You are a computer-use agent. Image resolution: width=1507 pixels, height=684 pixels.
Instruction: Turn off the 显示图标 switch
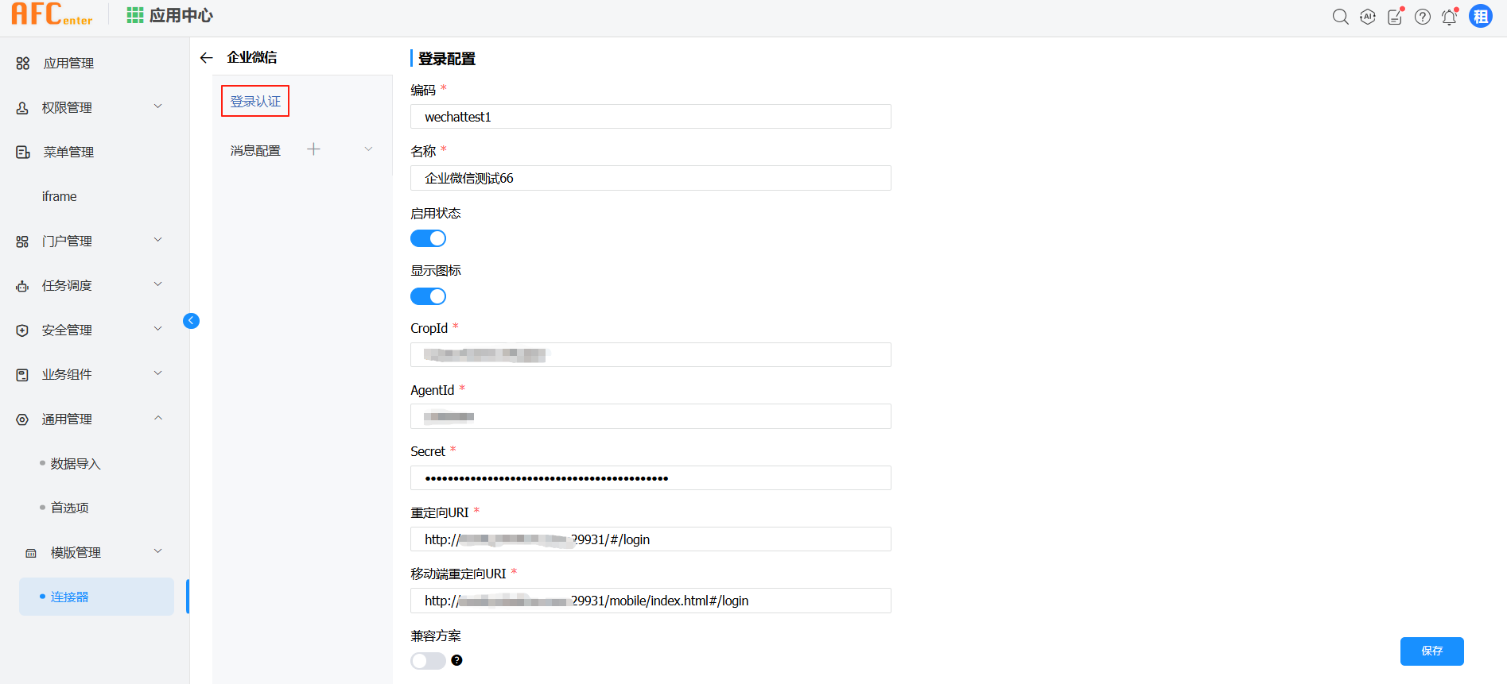pyautogui.click(x=428, y=296)
